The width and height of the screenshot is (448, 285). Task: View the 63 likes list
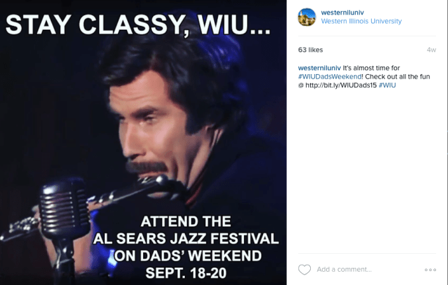(x=310, y=50)
